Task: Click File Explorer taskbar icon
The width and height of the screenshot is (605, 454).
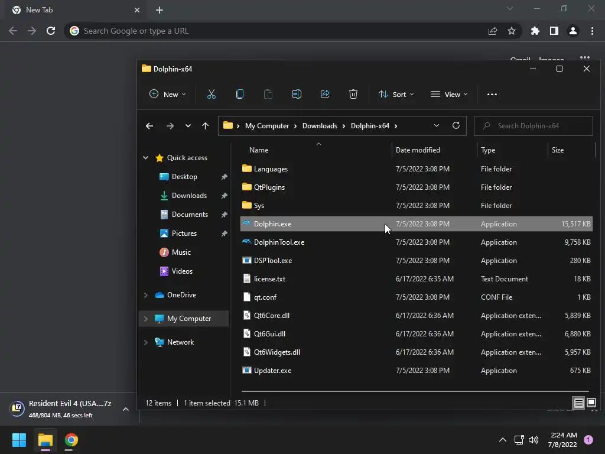Action: point(45,440)
